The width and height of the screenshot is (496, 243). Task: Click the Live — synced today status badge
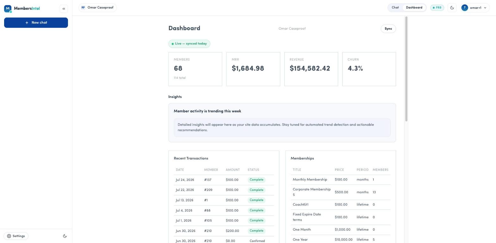tap(189, 44)
